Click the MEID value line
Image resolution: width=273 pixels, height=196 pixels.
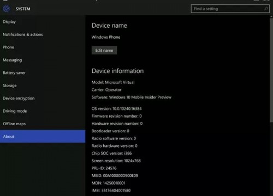115,175
